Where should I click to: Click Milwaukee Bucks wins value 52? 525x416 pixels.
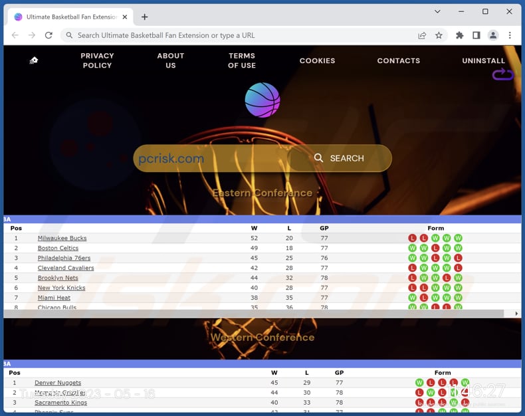coord(254,238)
